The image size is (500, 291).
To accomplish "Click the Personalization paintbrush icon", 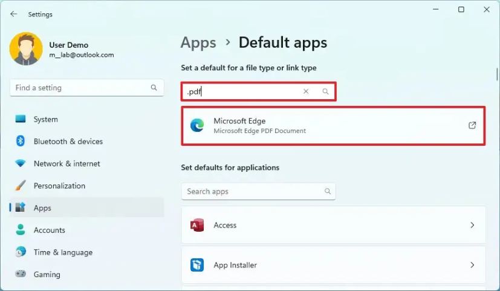I will [21, 185].
